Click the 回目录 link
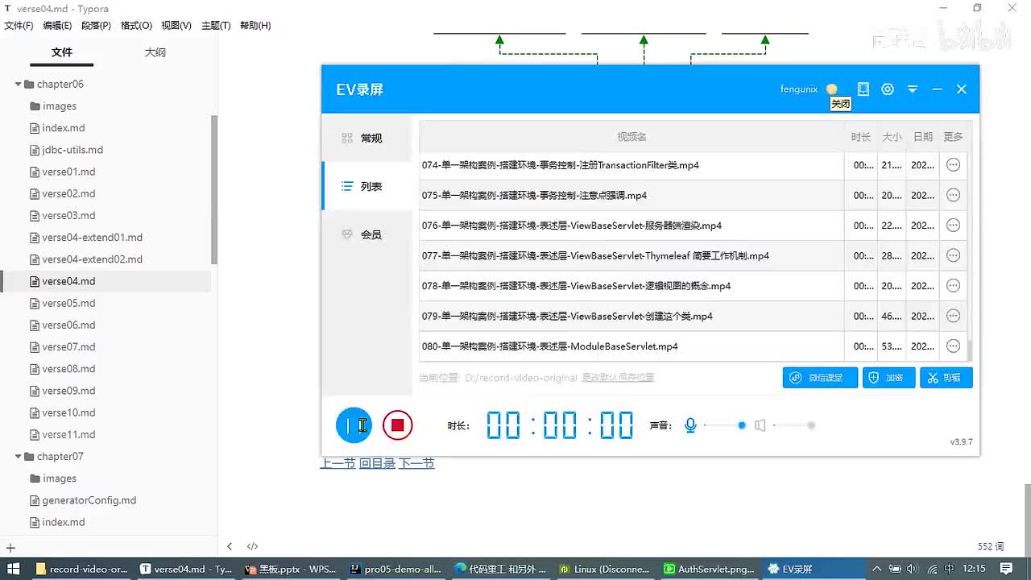The height and width of the screenshot is (580, 1031). [x=377, y=463]
